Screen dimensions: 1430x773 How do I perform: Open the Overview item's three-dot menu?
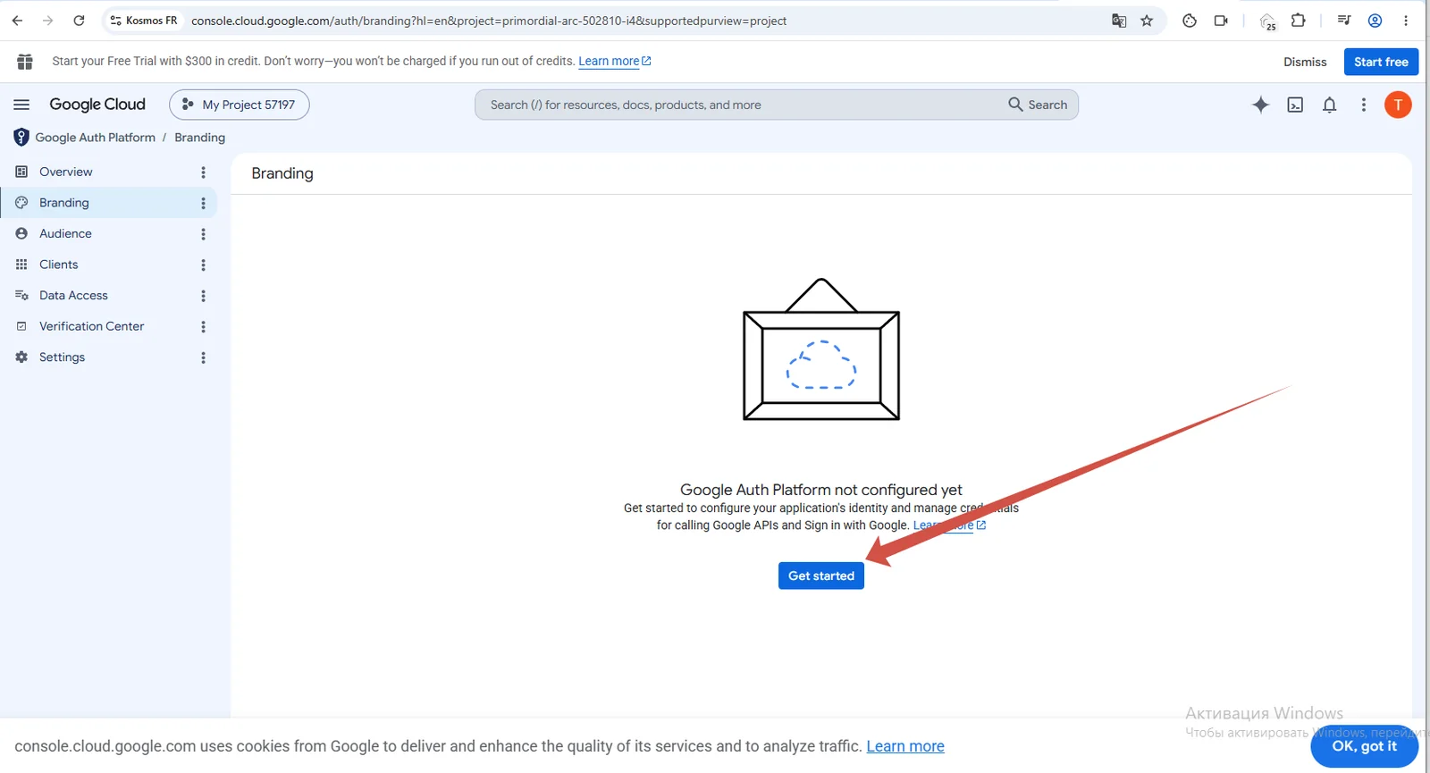pyautogui.click(x=204, y=172)
